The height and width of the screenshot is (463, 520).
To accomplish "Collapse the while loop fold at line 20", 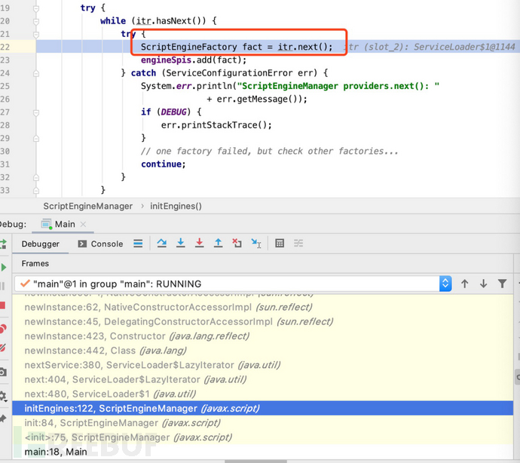I will click(36, 21).
